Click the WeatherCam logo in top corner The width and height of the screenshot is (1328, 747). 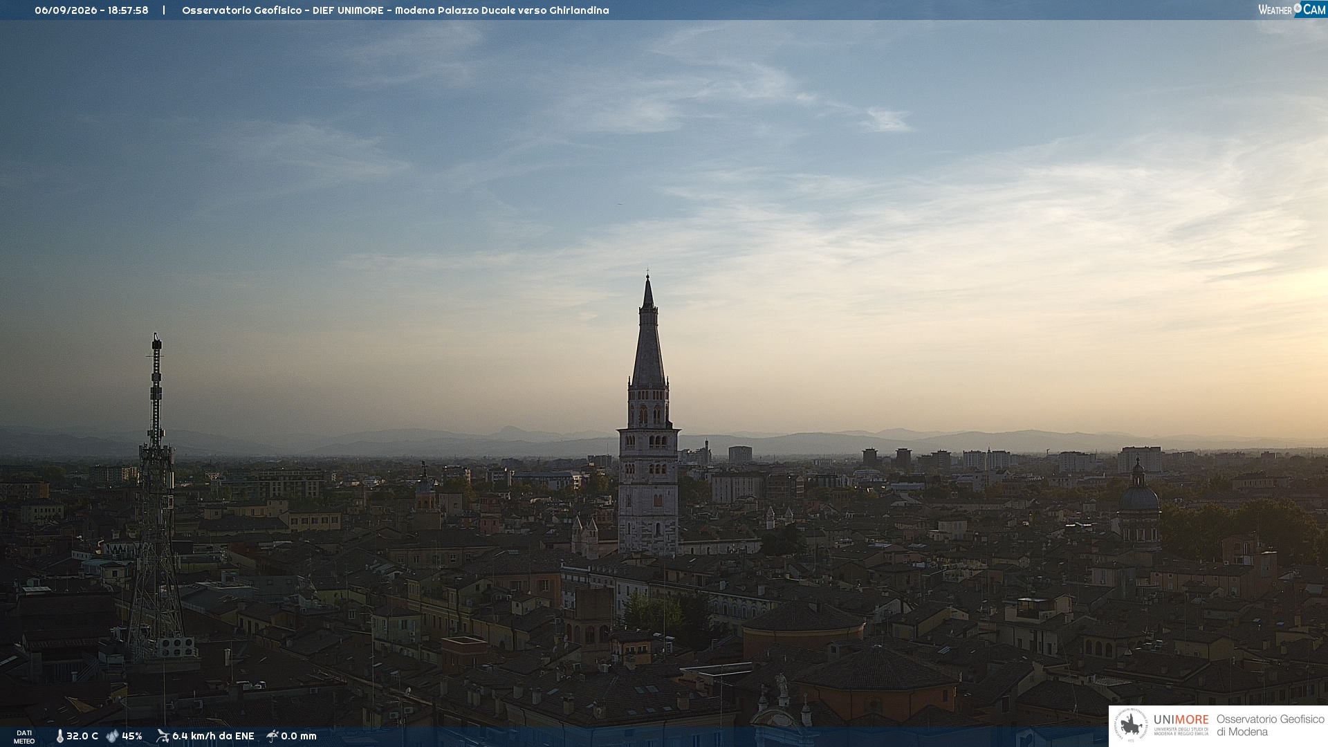pos(1292,10)
